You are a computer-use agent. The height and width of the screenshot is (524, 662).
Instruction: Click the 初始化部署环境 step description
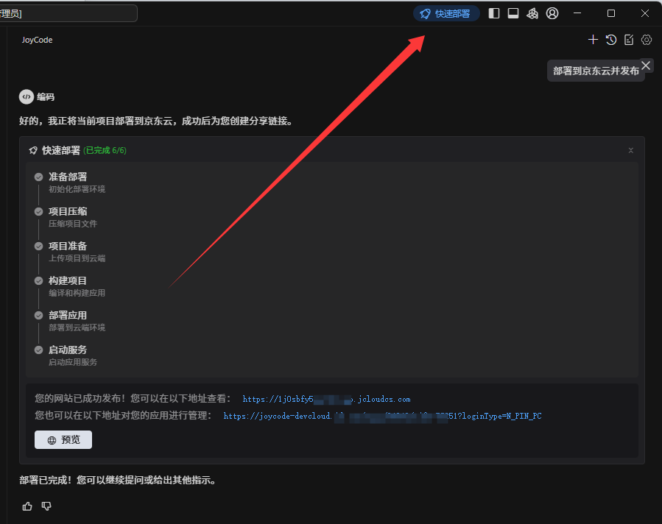77,189
